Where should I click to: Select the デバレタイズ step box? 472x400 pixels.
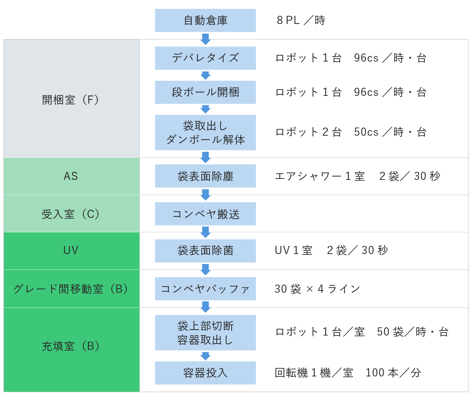pos(205,58)
